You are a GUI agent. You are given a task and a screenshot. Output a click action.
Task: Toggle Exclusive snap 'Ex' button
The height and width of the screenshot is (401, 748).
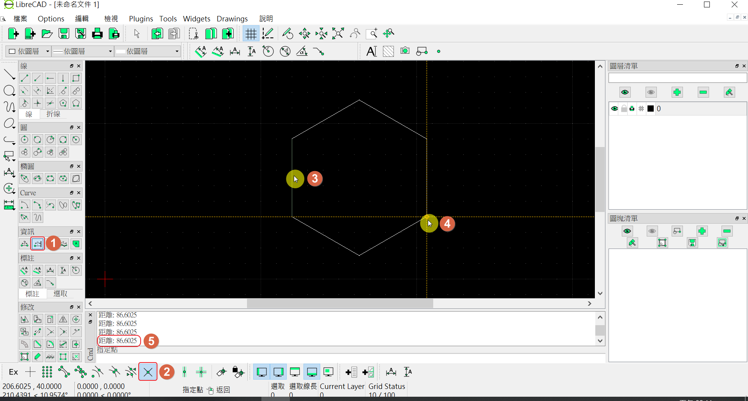[13, 372]
